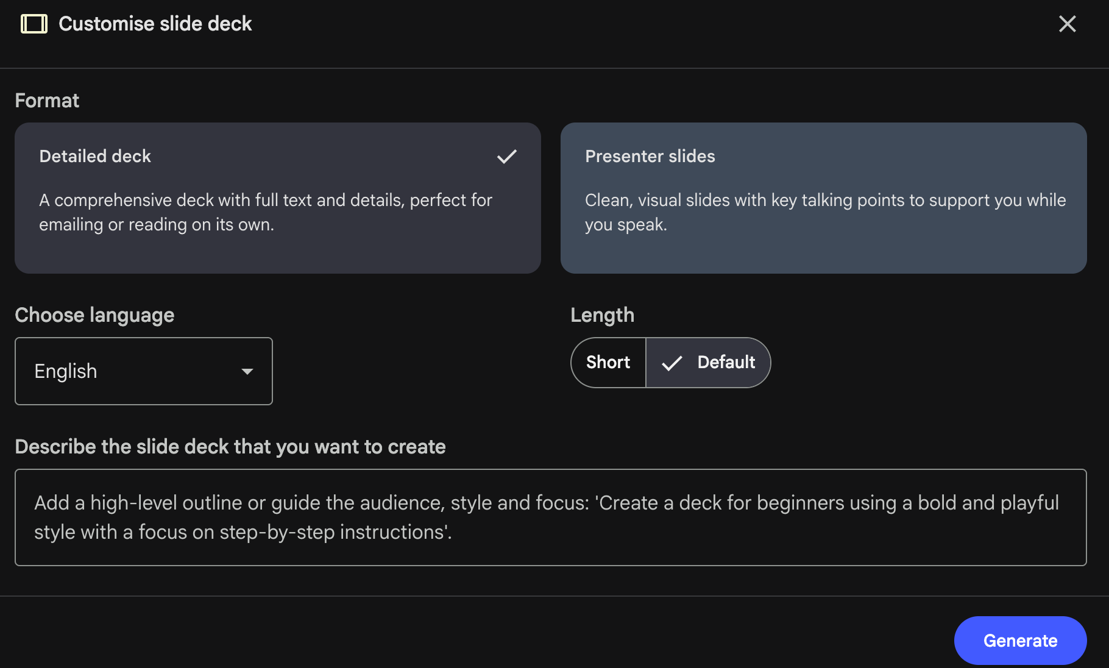The width and height of the screenshot is (1109, 668).
Task: Click the Presenter slides description text
Action: pos(824,211)
